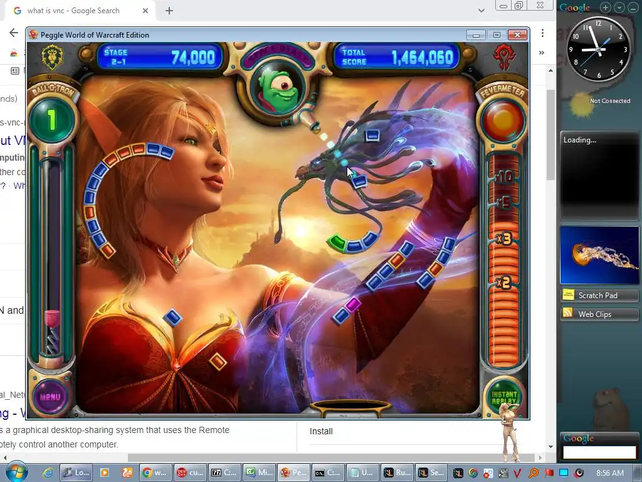This screenshot has width=642, height=482.
Task: Switch to the Chrome 'w...' taskbar button
Action: (x=154, y=473)
